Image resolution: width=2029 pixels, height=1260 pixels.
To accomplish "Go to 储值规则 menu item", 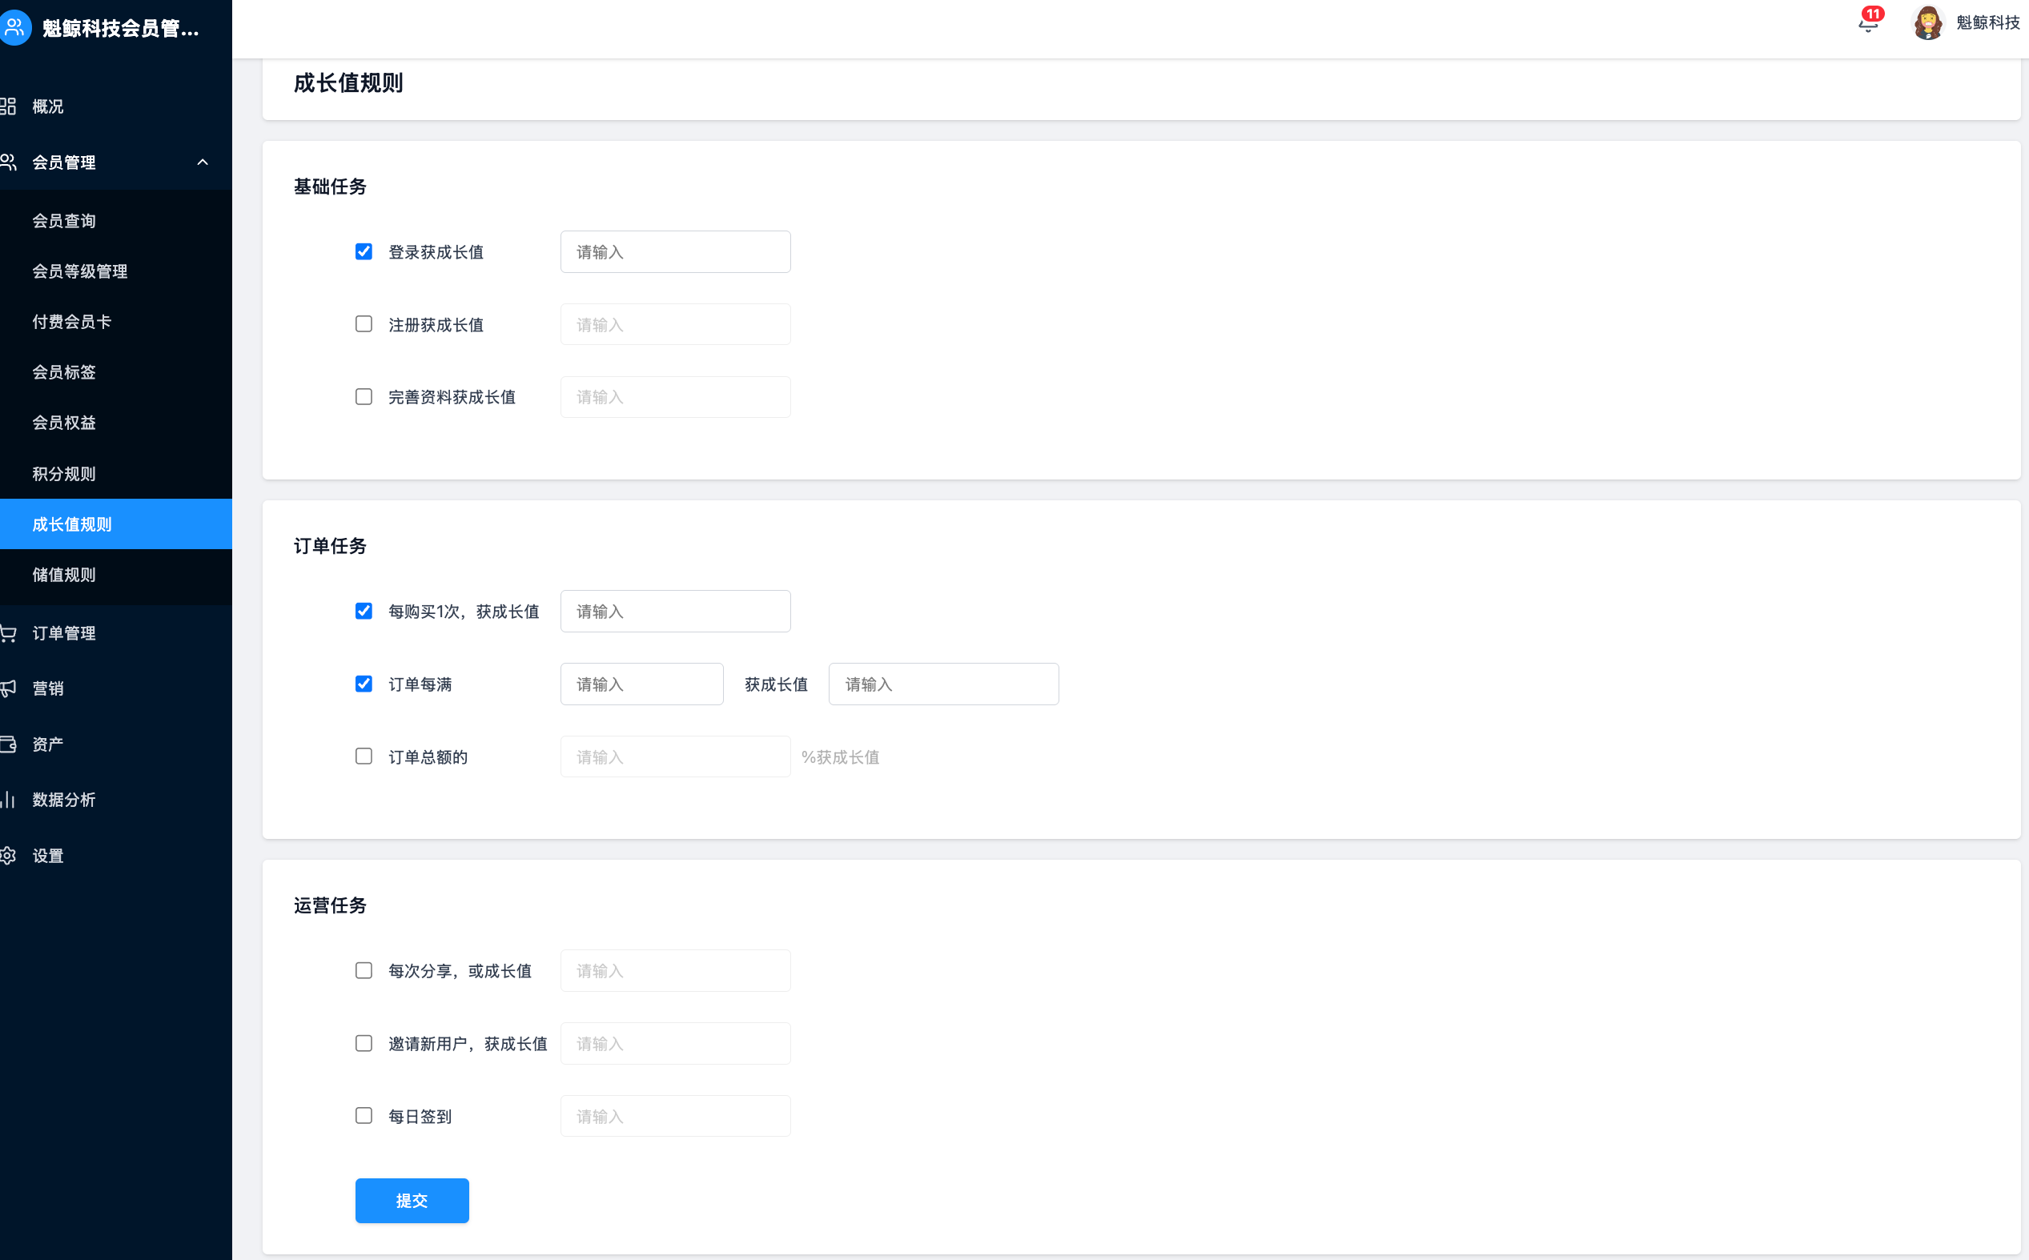I will (x=116, y=575).
